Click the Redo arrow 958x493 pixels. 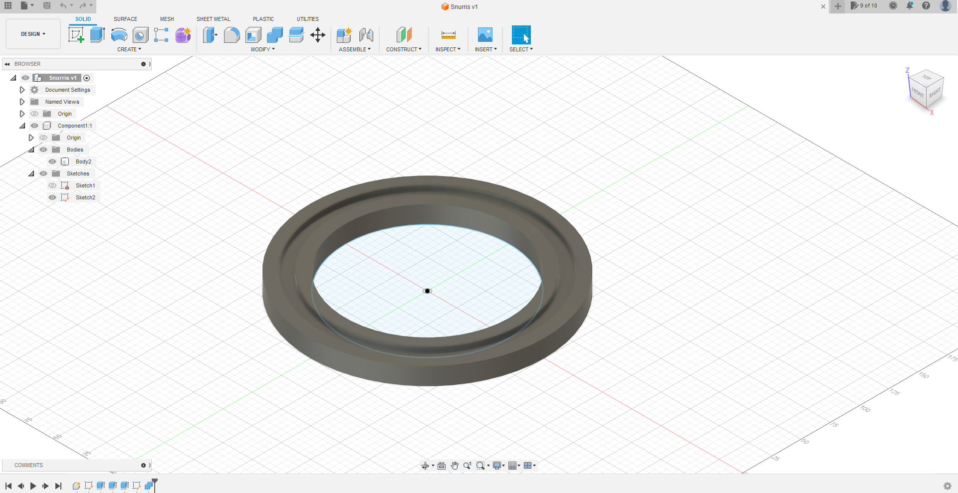pyautogui.click(x=83, y=5)
